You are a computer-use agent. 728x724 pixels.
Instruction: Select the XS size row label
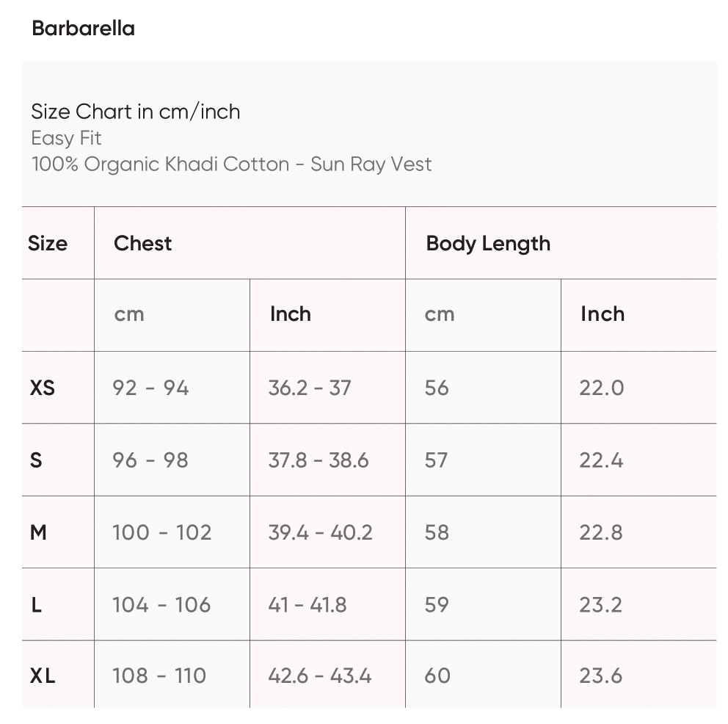(43, 388)
